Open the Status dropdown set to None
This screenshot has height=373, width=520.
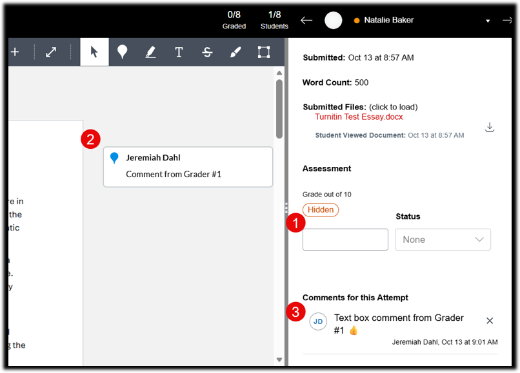pyautogui.click(x=443, y=240)
